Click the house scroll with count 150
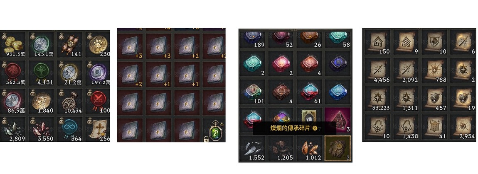Viewport: 478px width, 174px height. 377,41
